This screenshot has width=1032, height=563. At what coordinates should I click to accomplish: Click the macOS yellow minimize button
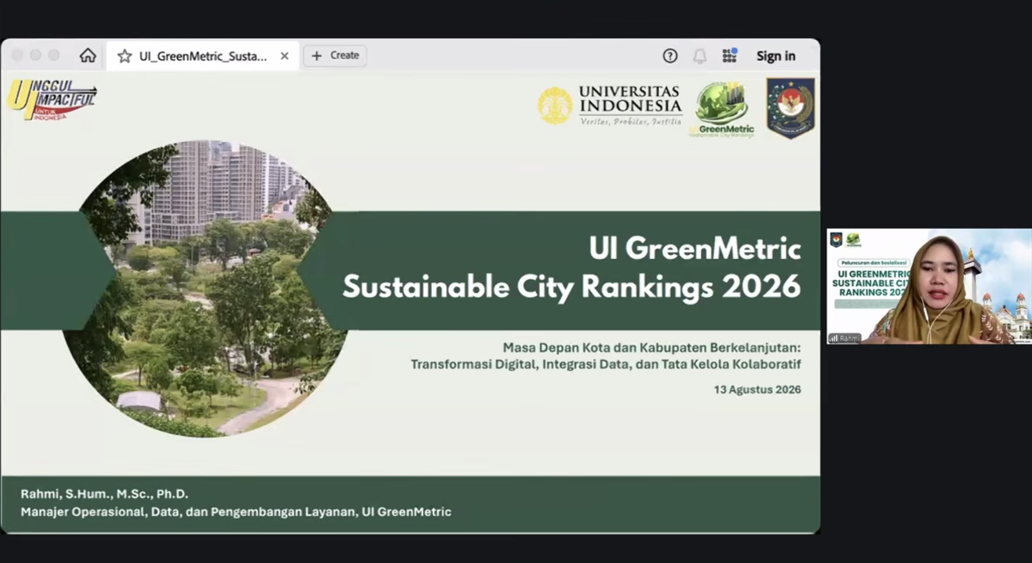[36, 55]
